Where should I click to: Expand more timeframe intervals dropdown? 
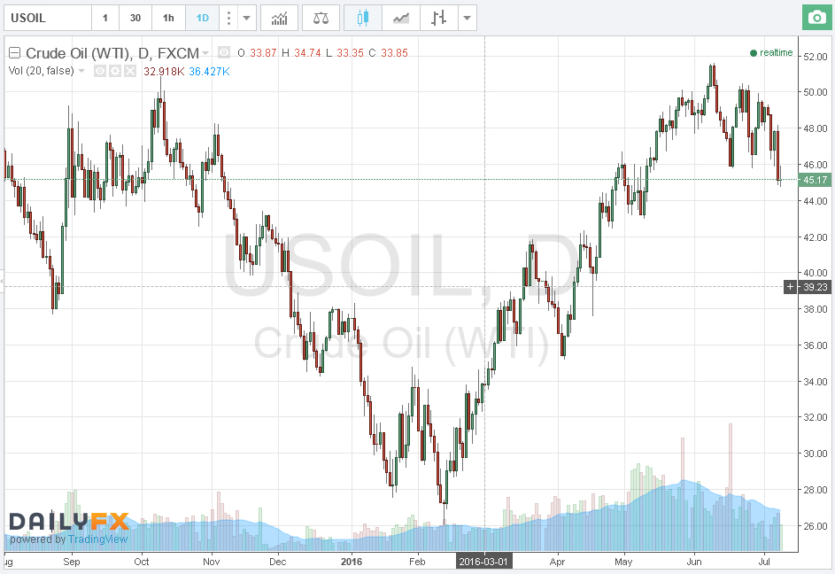(x=248, y=18)
